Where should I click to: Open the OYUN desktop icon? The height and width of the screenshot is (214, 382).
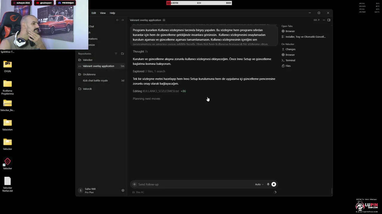tap(7, 67)
